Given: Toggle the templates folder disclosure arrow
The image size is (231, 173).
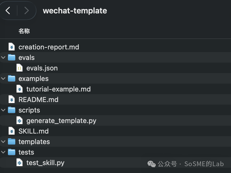Looking at the screenshot, I should pos(3,142).
